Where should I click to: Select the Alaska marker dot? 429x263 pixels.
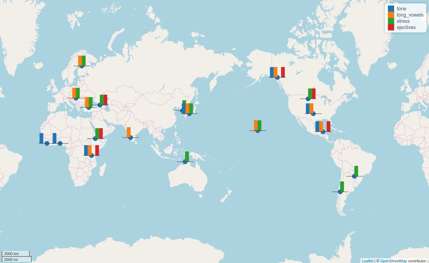(277, 77)
